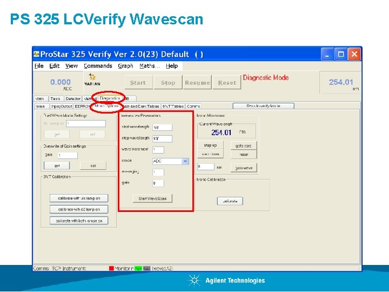389x292 pixels.
Task: Open the Gain and Dark Tables sub-tab
Action: click(x=142, y=107)
